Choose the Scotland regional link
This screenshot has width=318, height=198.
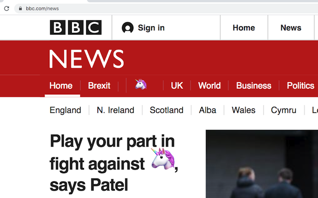point(166,110)
